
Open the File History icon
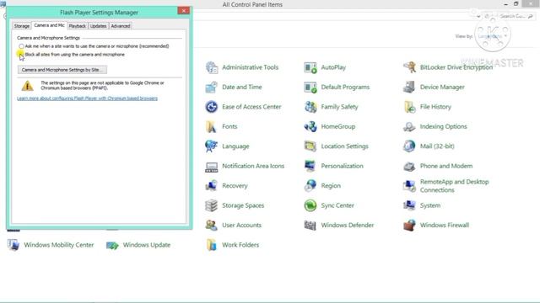[409, 107]
